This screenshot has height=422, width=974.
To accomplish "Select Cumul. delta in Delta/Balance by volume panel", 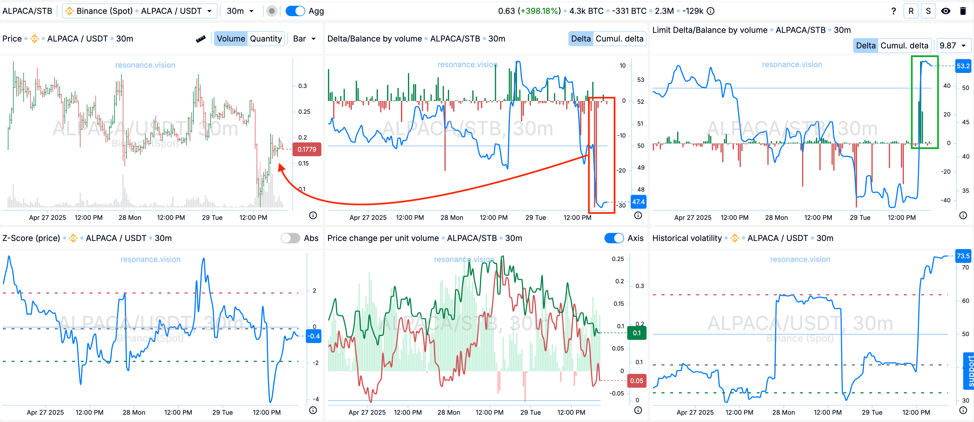I will click(619, 39).
